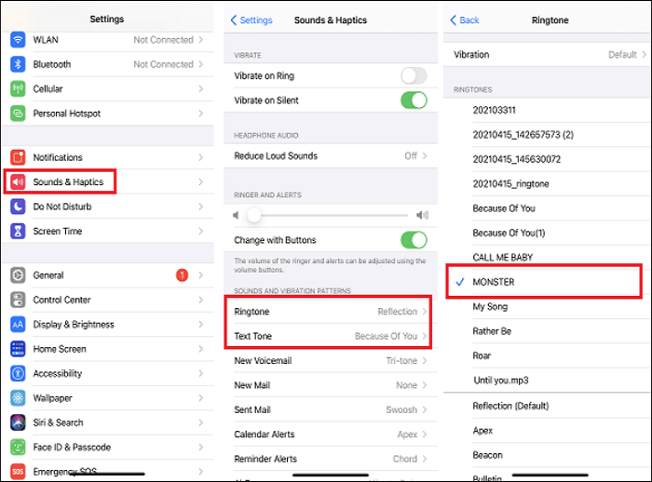Open Text Tone chevron
Screen dimensions: 652x482
tap(425, 336)
